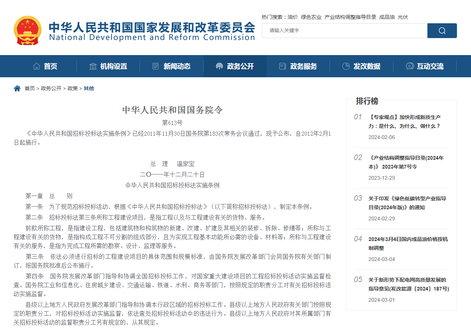The width and height of the screenshot is (471, 329).
Task: Select hot search term 成品油
Action: point(387,17)
